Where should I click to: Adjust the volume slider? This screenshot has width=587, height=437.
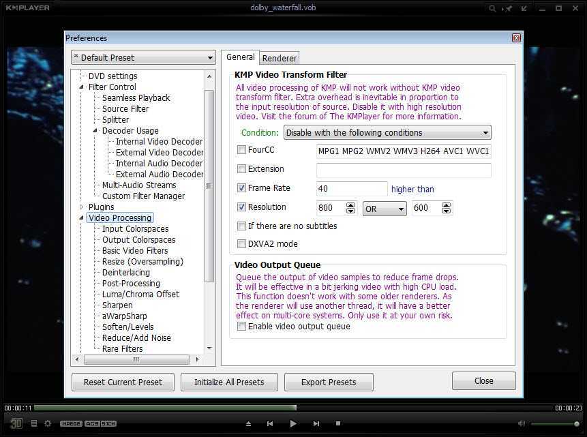pyautogui.click(x=555, y=423)
